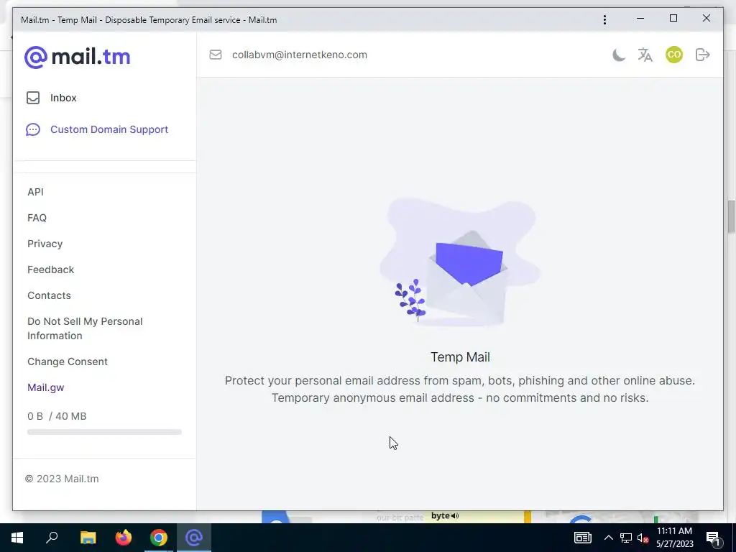The image size is (736, 552).
Task: Click the envelope icon beside email address
Action: click(216, 55)
